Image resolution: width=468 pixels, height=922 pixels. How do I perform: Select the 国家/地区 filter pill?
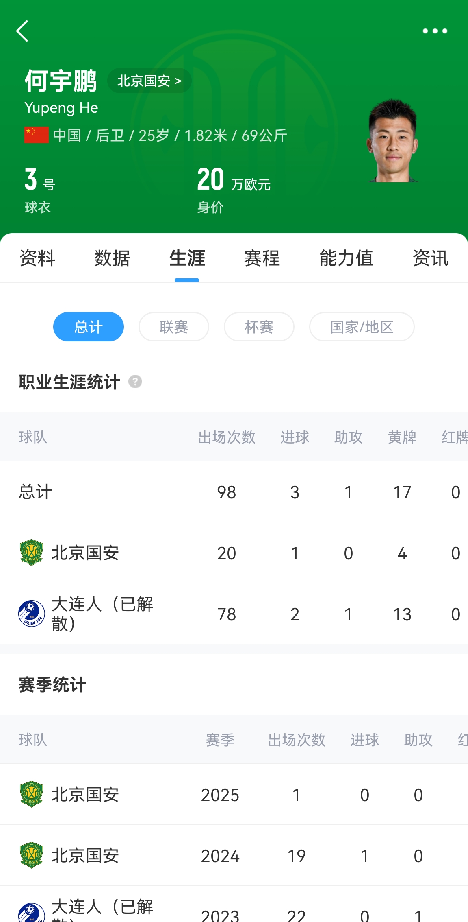[362, 327]
